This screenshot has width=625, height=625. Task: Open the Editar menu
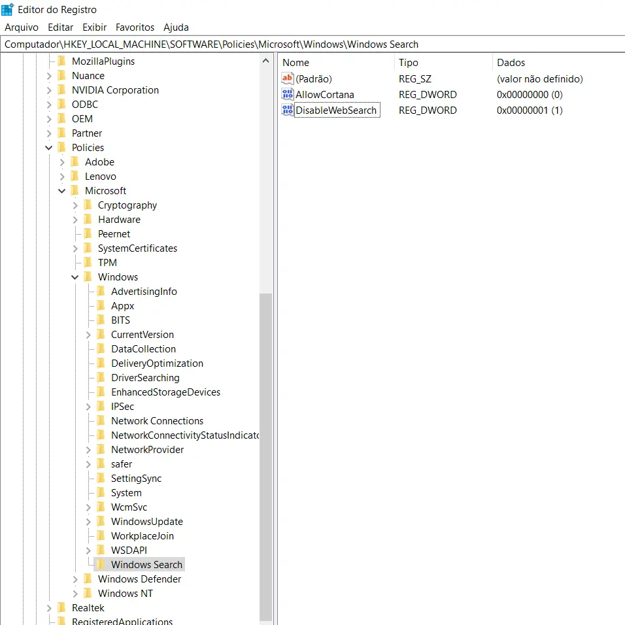coord(61,27)
